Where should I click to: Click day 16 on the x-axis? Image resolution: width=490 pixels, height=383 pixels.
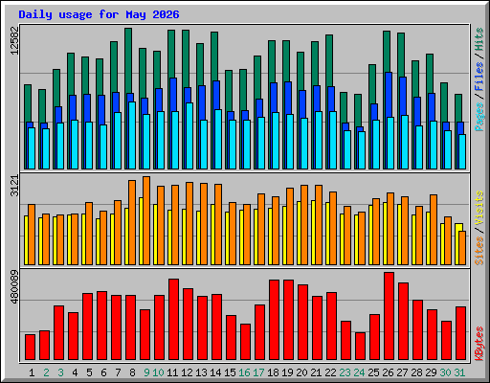pos(244,372)
